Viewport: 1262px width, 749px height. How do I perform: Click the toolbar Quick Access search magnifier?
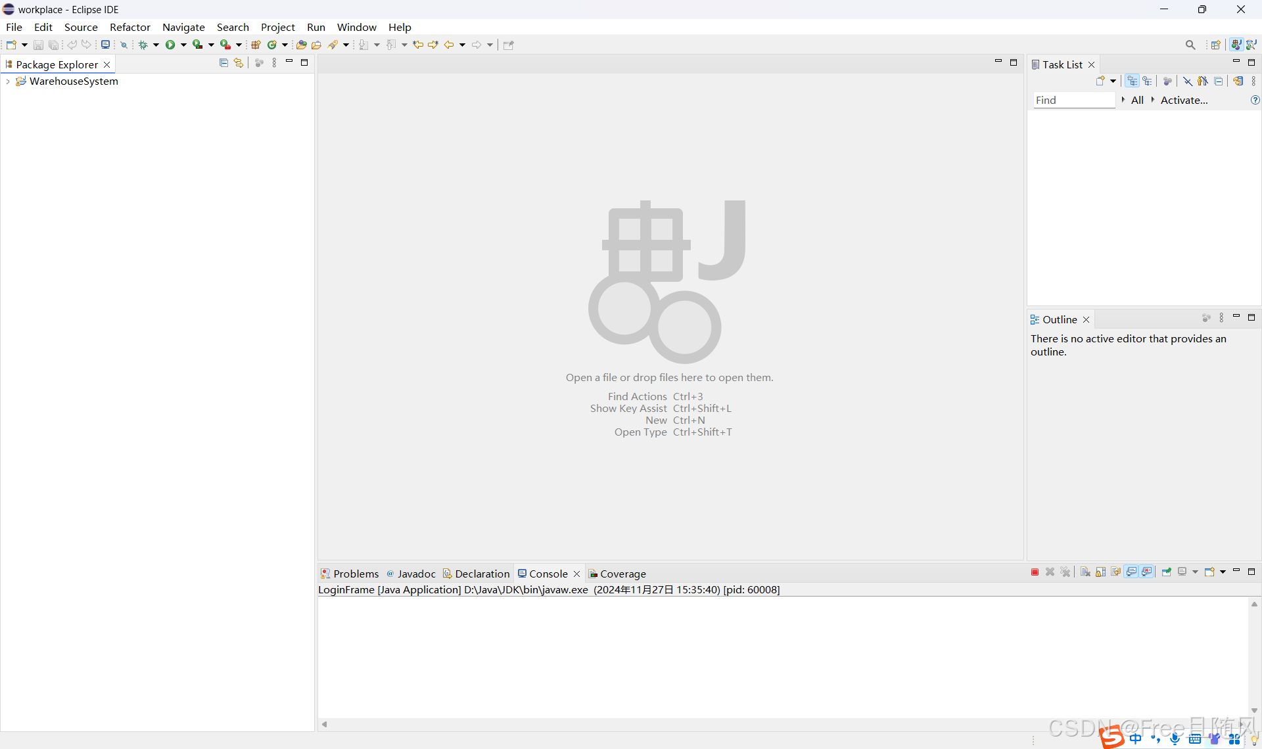tap(1190, 45)
